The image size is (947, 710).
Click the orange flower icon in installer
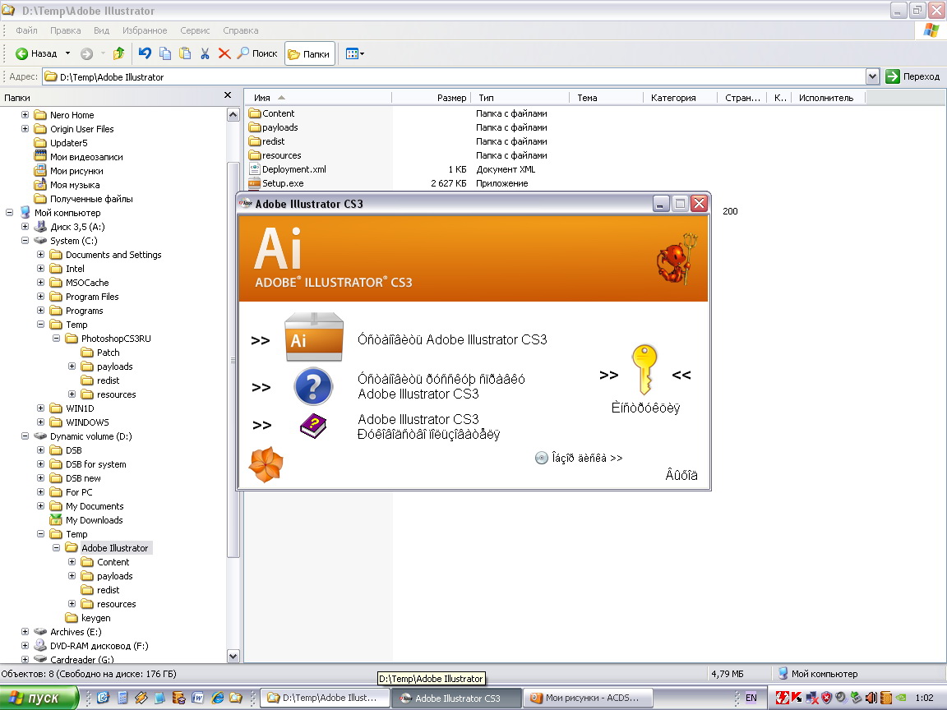click(266, 464)
